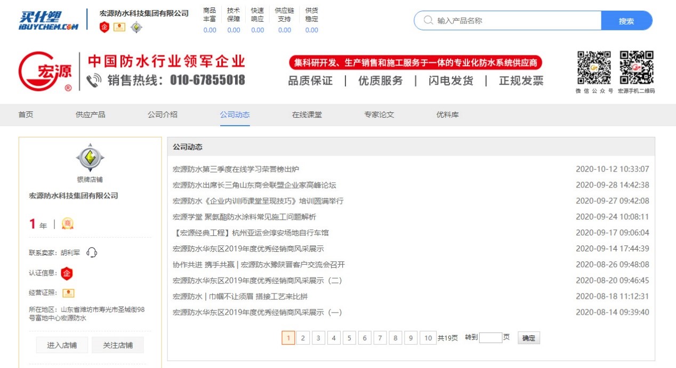Open news 《企业内训师课堂呈现技巧》培训圆满举行

tap(258, 201)
